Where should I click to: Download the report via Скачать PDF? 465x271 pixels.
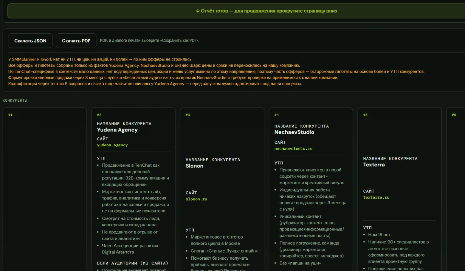76,41
